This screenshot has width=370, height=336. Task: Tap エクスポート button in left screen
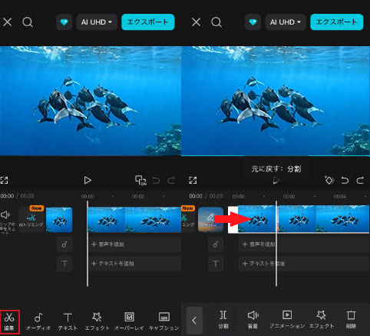pyautogui.click(x=148, y=22)
